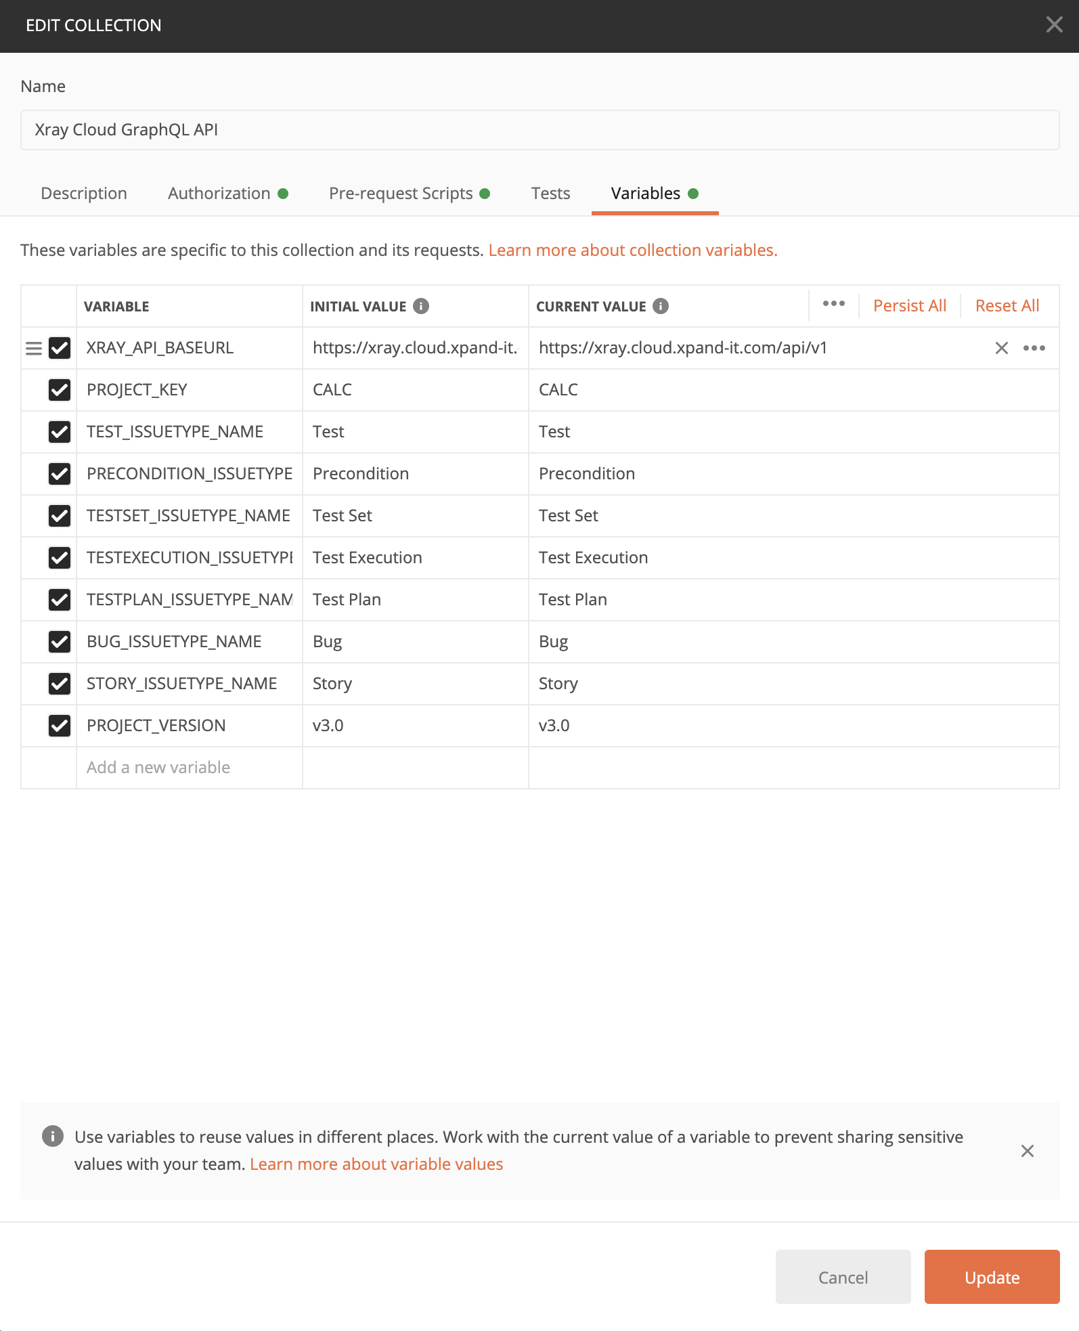Edit the XRAY_API_BASEURL initial value
Viewport: 1079px width, 1331px height.
point(415,348)
